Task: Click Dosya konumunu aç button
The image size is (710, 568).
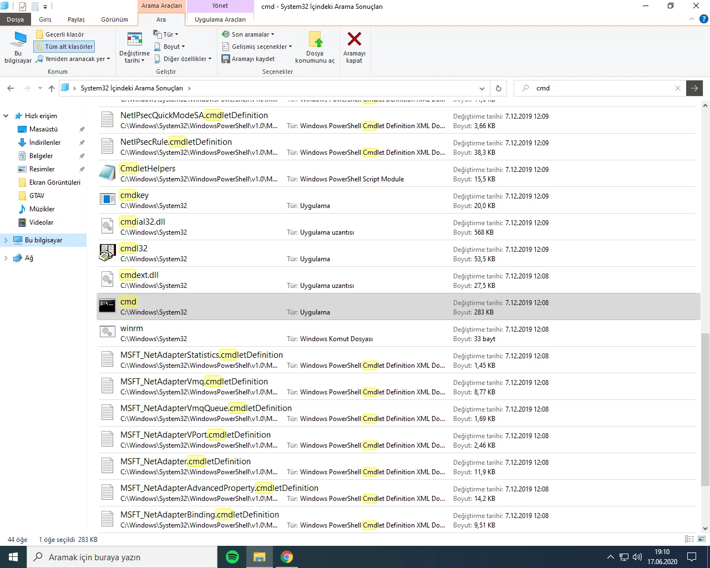Action: coord(315,48)
